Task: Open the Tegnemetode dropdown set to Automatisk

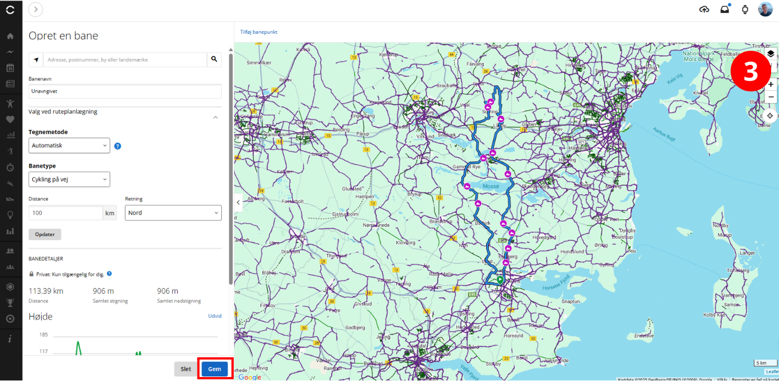Action: point(69,145)
